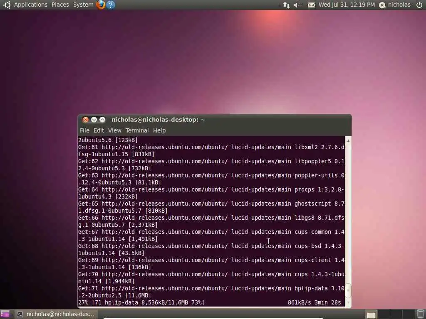Click the Show Desktop icon in bottom panel
Image resolution: width=426 pixels, height=319 pixels.
[x=5, y=314]
